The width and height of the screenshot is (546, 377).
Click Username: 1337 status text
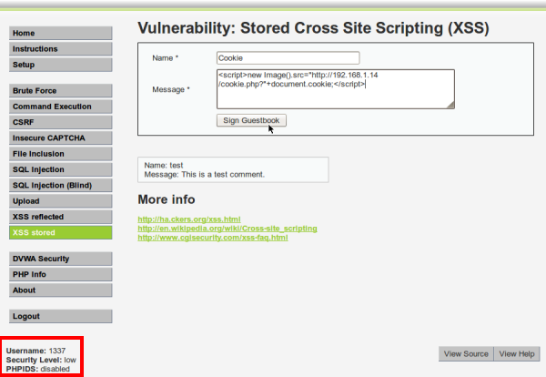coord(35,351)
